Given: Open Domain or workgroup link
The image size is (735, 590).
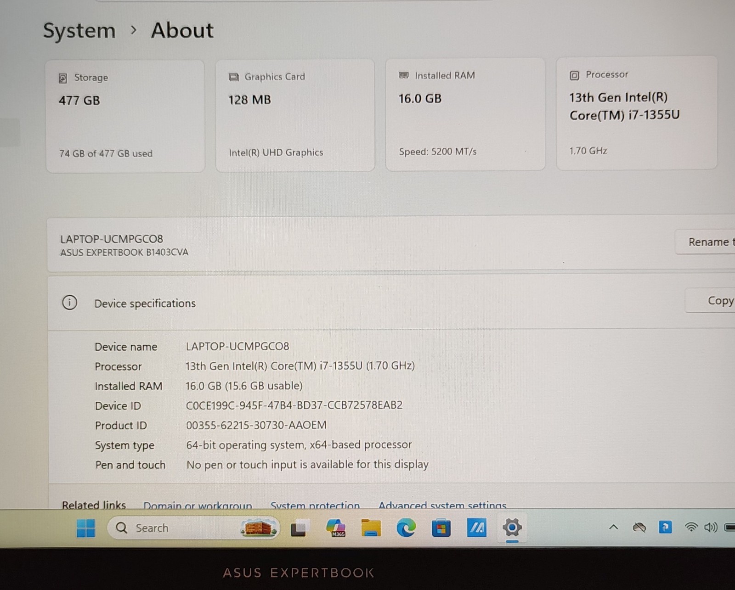Looking at the screenshot, I should click(198, 505).
